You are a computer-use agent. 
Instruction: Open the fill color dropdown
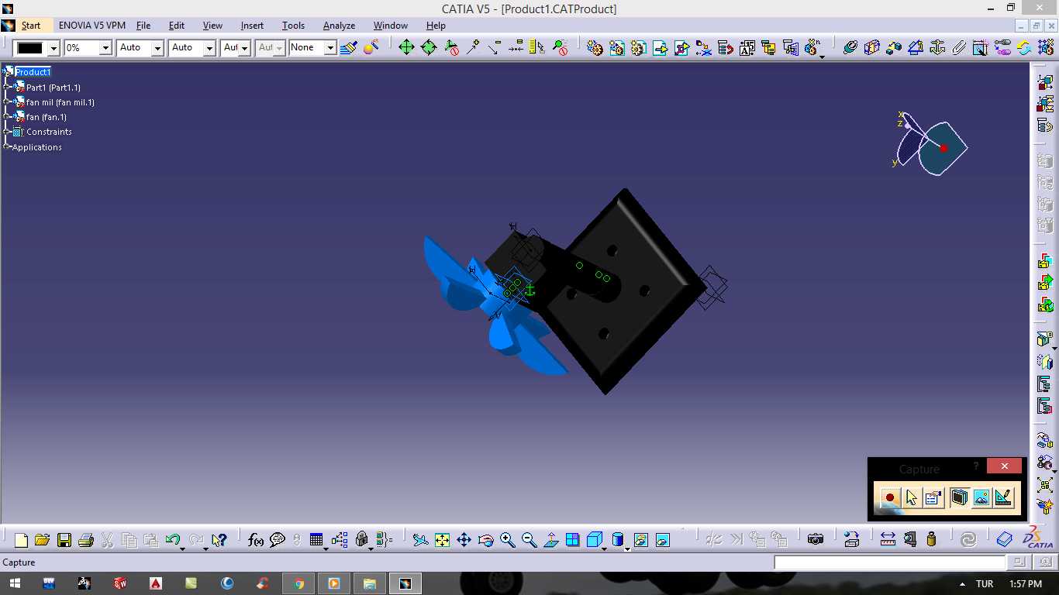point(53,48)
